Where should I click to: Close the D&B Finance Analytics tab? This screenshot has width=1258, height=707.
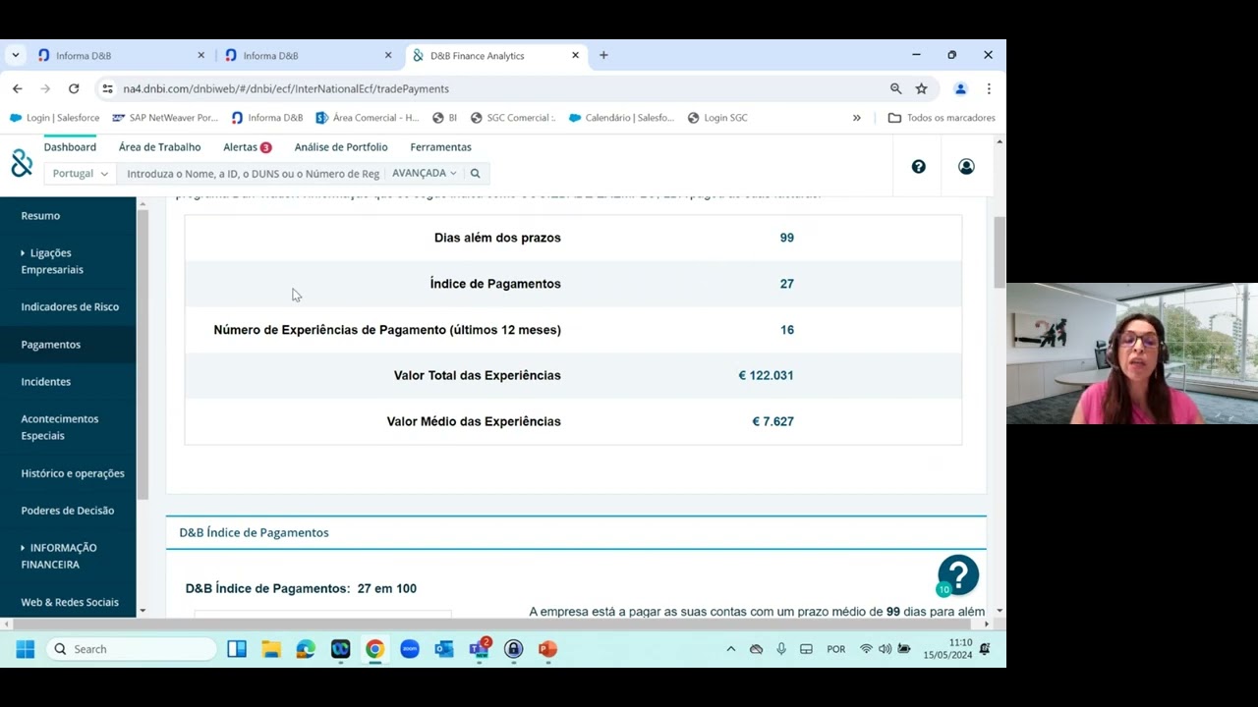coord(575,55)
